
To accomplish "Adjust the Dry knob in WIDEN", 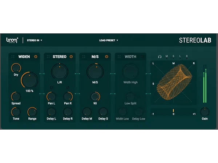I will click(x=16, y=68).
